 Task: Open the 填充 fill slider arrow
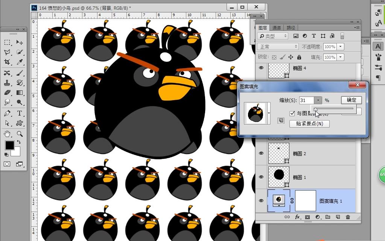pyautogui.click(x=340, y=57)
